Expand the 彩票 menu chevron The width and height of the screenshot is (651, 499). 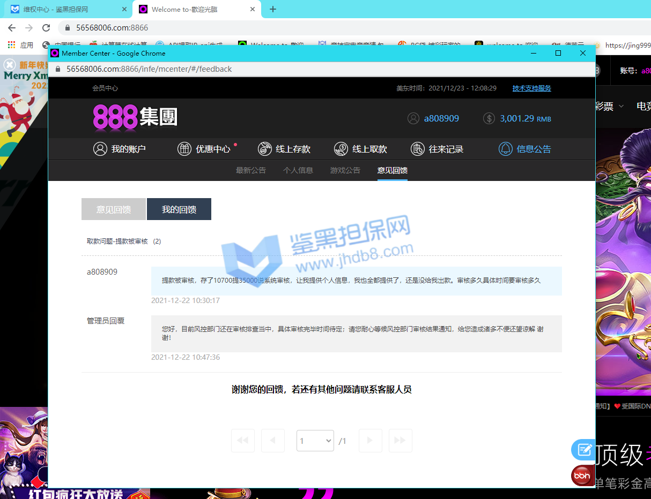[x=622, y=107]
